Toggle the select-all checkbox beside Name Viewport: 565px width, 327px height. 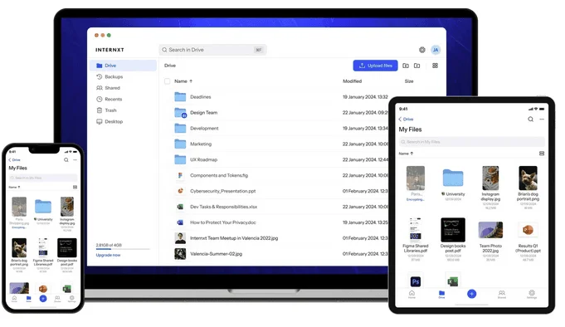pos(168,81)
